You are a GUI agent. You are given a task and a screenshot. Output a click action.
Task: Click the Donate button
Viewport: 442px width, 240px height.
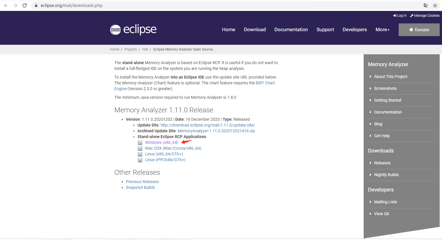[419, 30]
